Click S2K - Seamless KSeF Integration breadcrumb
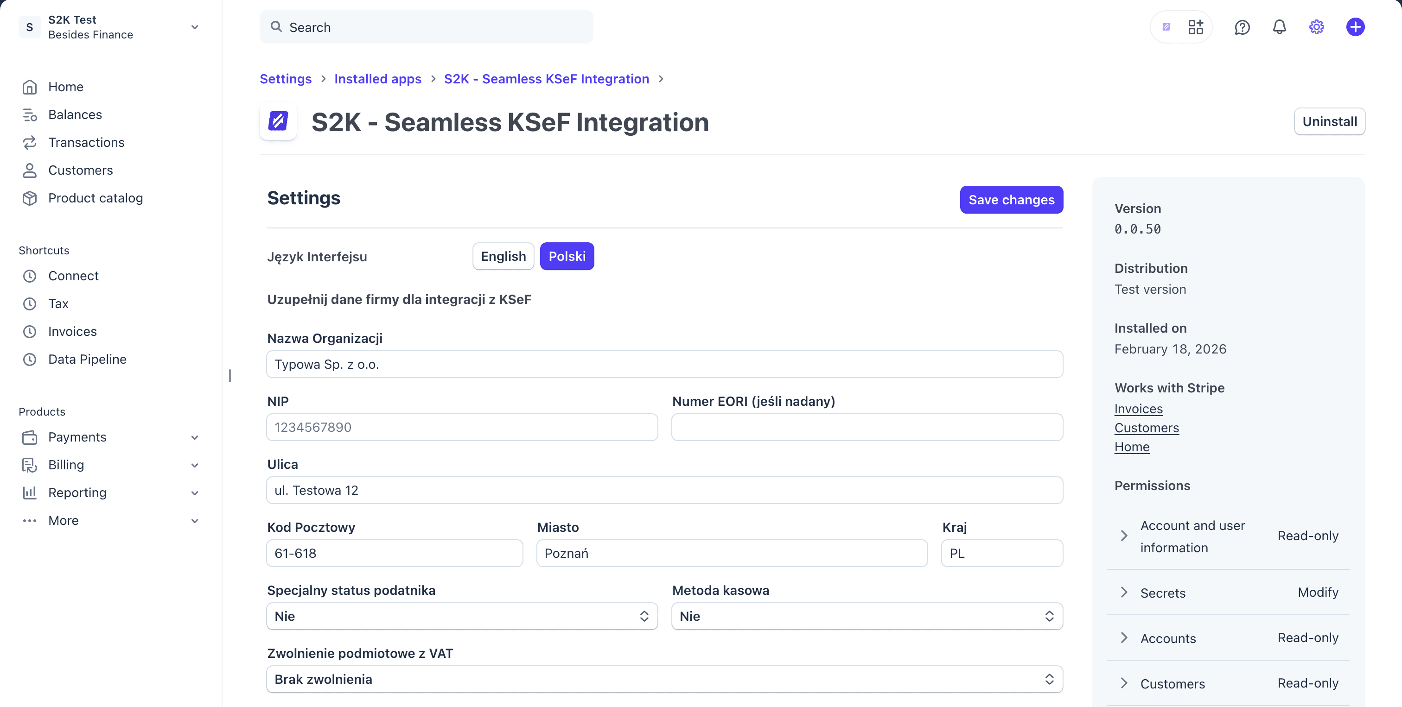The image size is (1402, 707). [546, 79]
